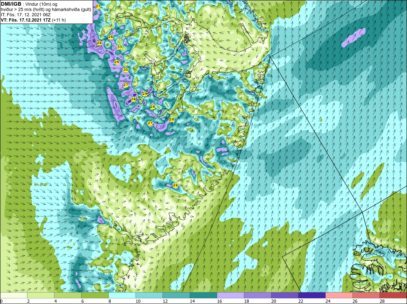Click the scale tick label 20

point(274,301)
